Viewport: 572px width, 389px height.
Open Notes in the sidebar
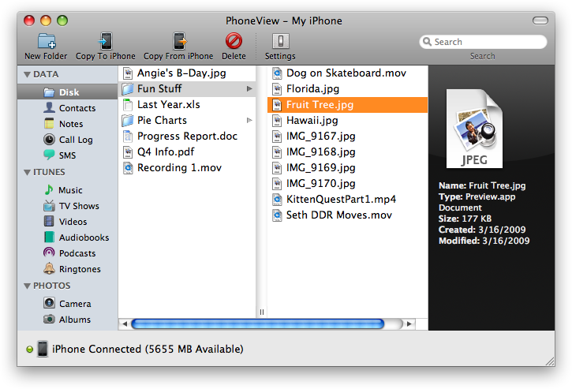68,124
